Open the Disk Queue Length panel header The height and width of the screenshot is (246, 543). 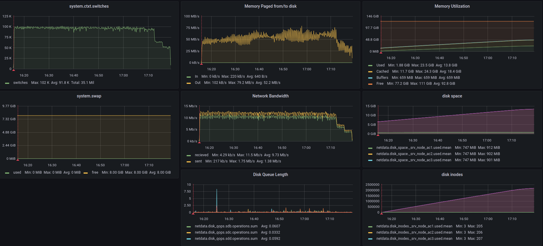pos(270,175)
